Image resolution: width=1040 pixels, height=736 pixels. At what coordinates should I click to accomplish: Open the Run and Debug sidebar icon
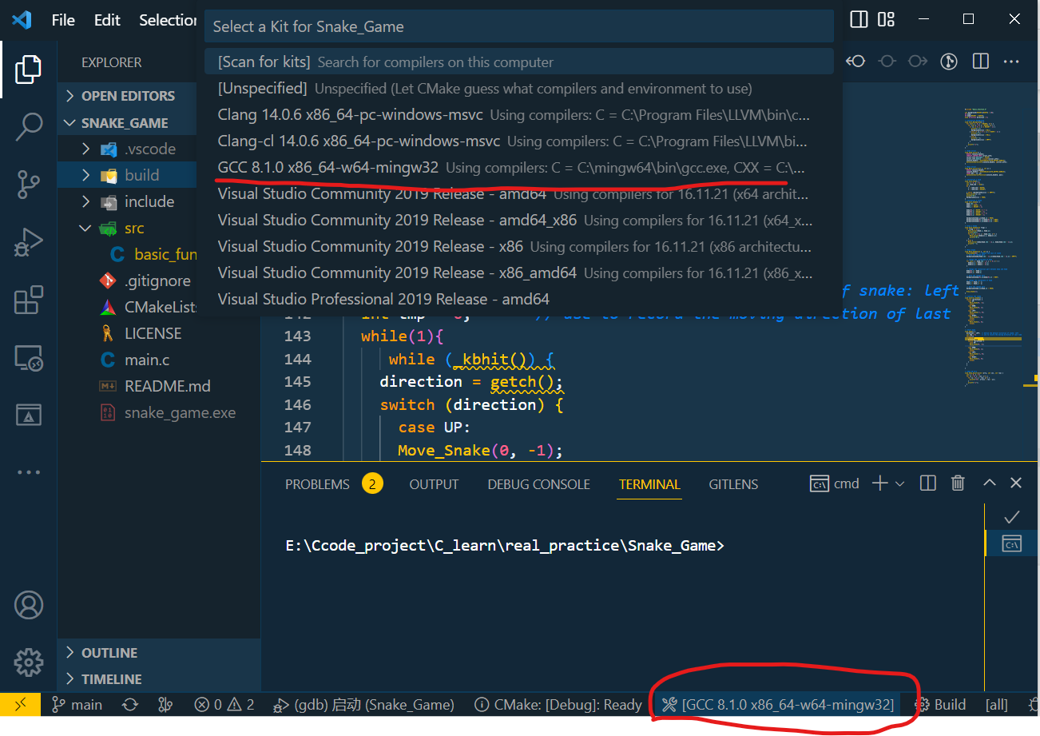(x=28, y=242)
